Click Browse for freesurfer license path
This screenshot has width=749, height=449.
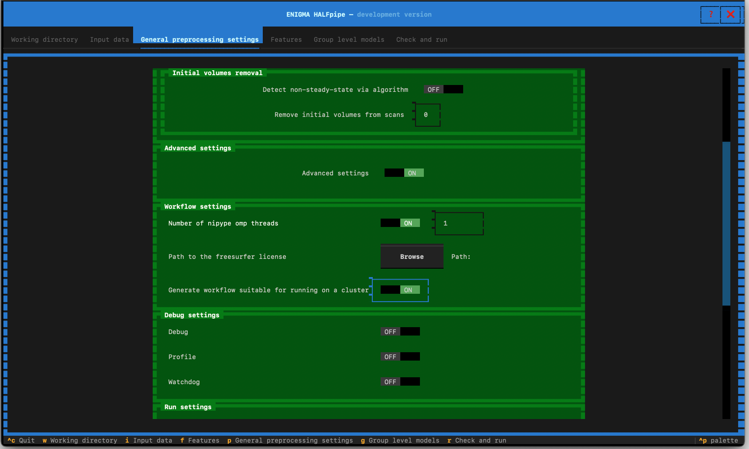pos(412,256)
